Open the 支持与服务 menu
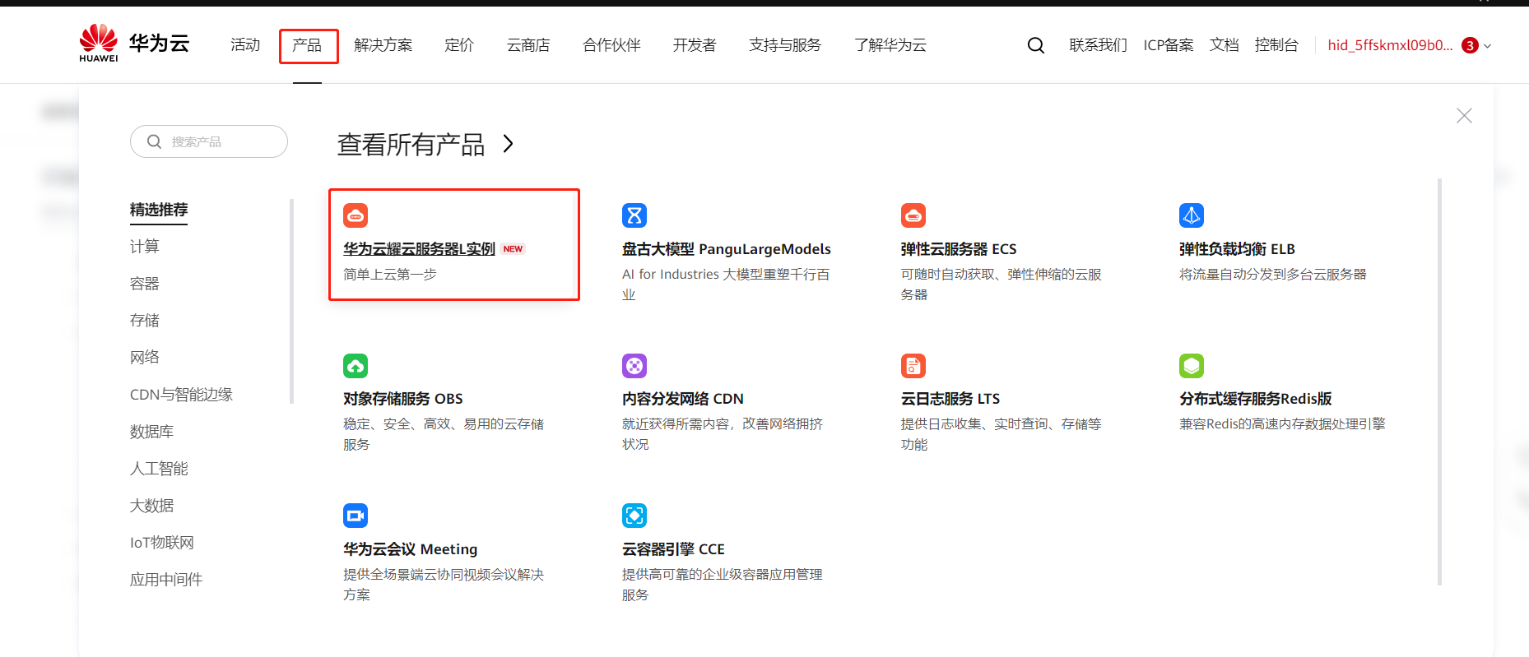Viewport: 1529px width, 657px height. click(785, 45)
